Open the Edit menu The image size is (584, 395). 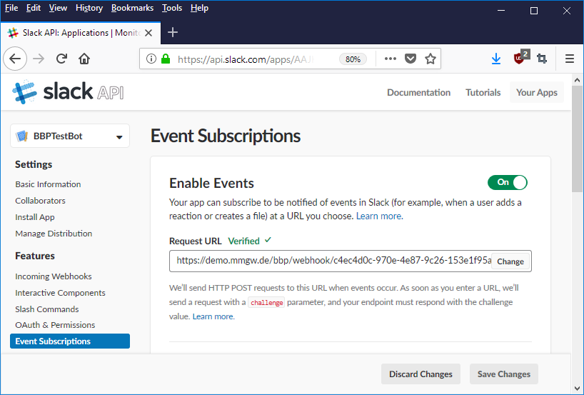[33, 8]
